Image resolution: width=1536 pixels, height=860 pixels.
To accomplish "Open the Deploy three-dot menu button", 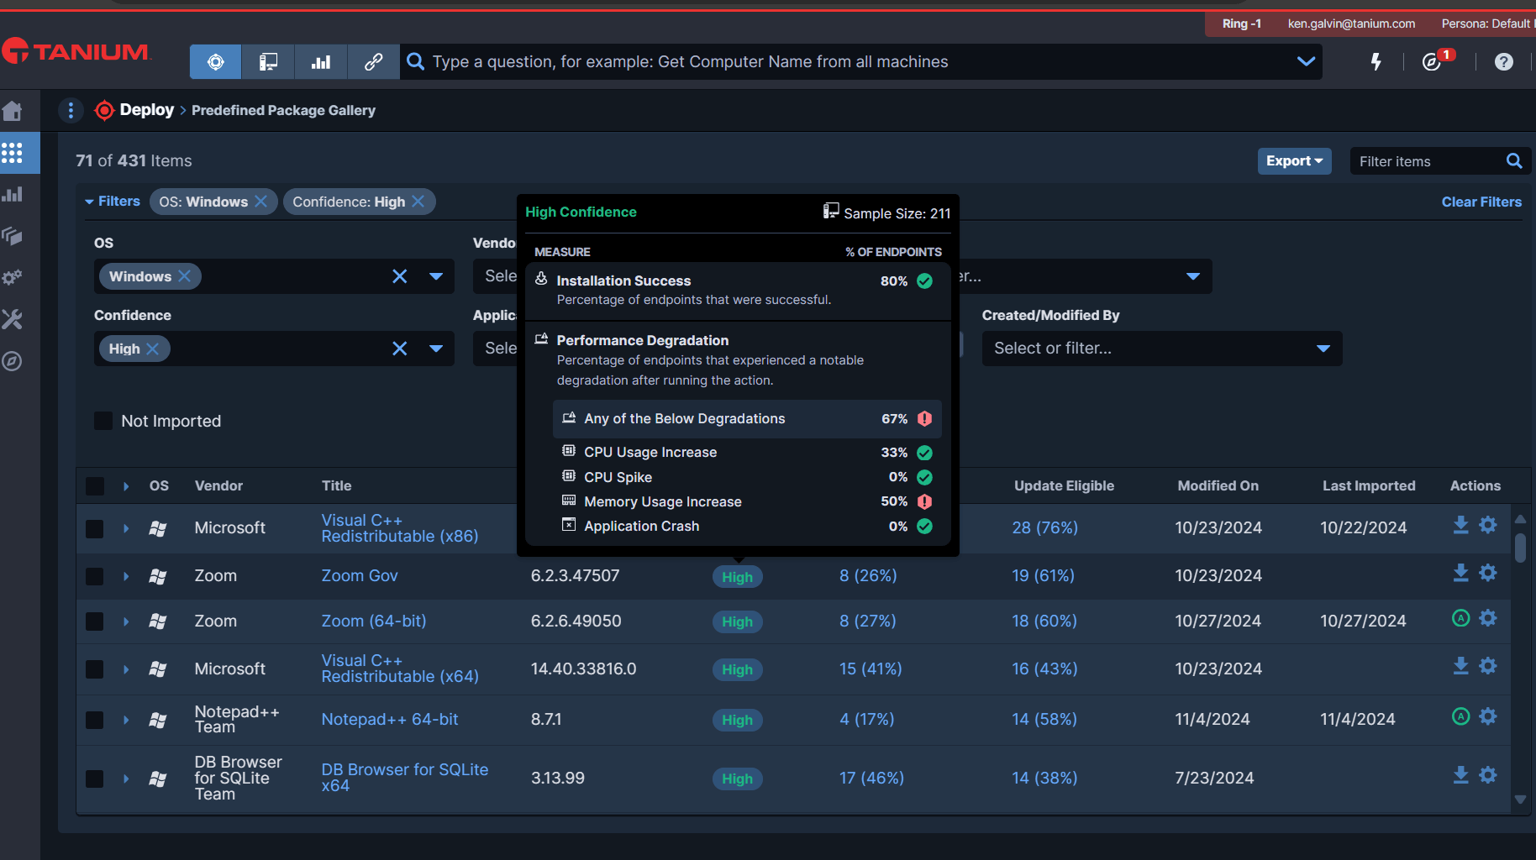I will (71, 110).
